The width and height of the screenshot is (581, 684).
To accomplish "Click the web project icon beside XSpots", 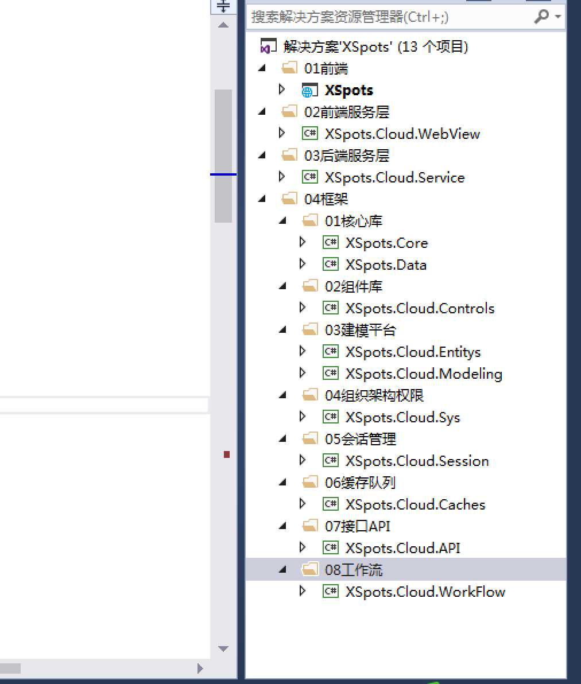I will click(310, 90).
